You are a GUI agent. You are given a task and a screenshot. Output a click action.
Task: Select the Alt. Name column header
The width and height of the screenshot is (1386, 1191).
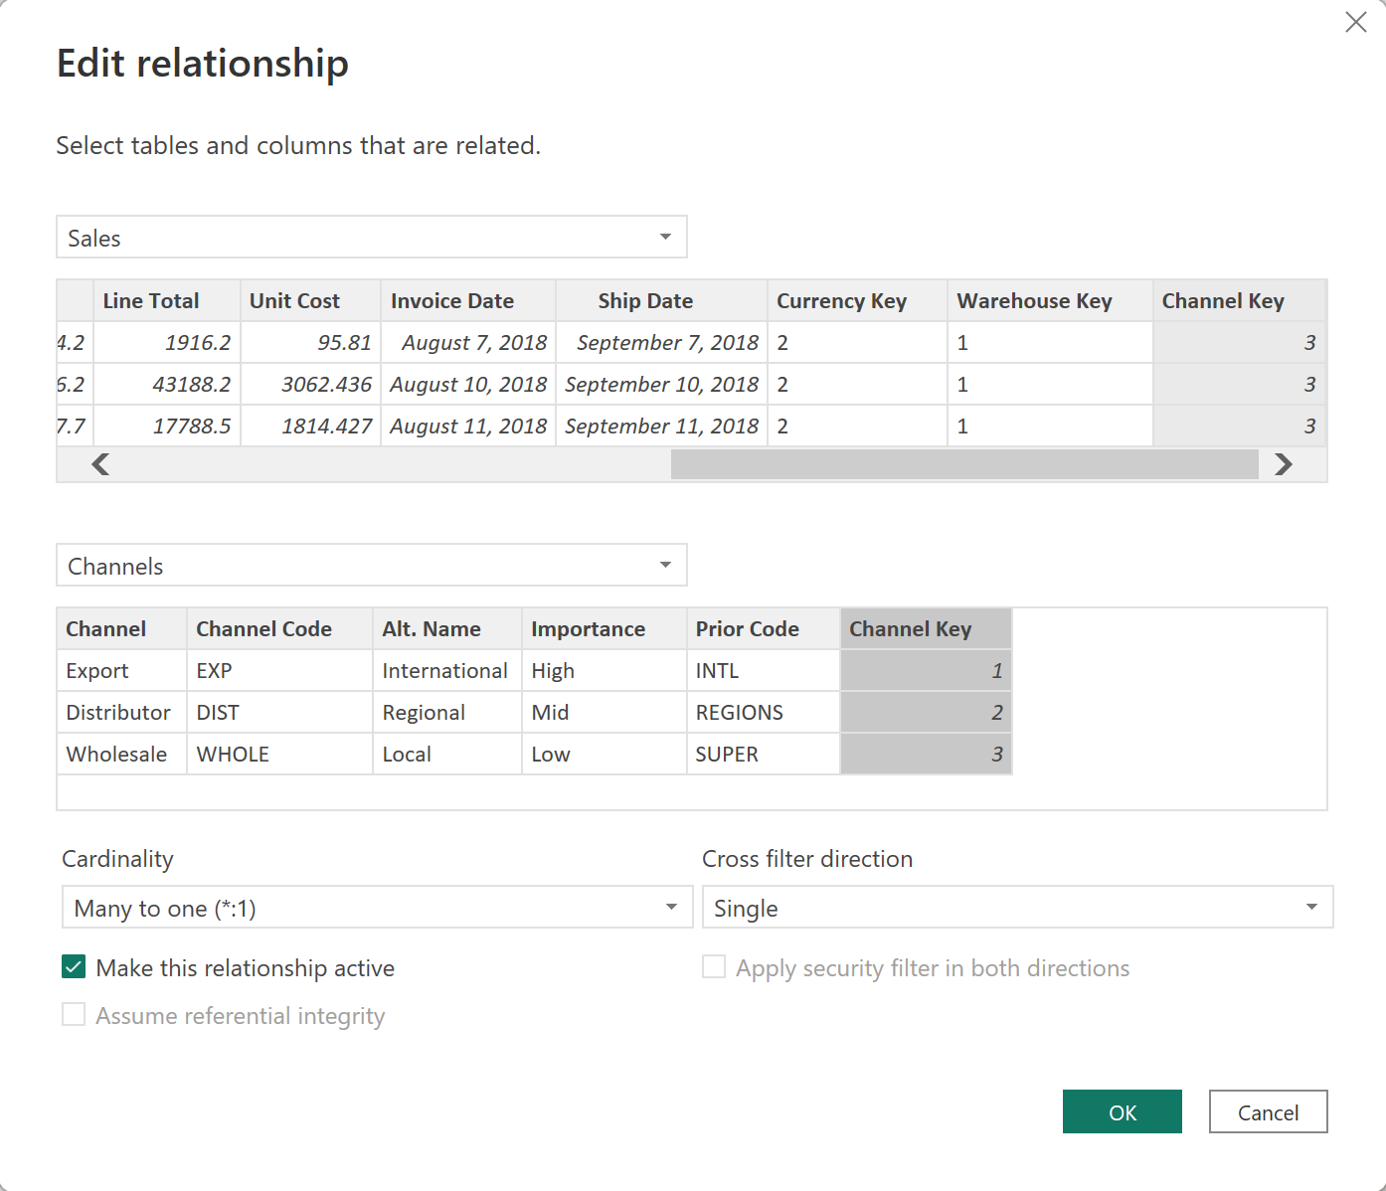tap(446, 629)
